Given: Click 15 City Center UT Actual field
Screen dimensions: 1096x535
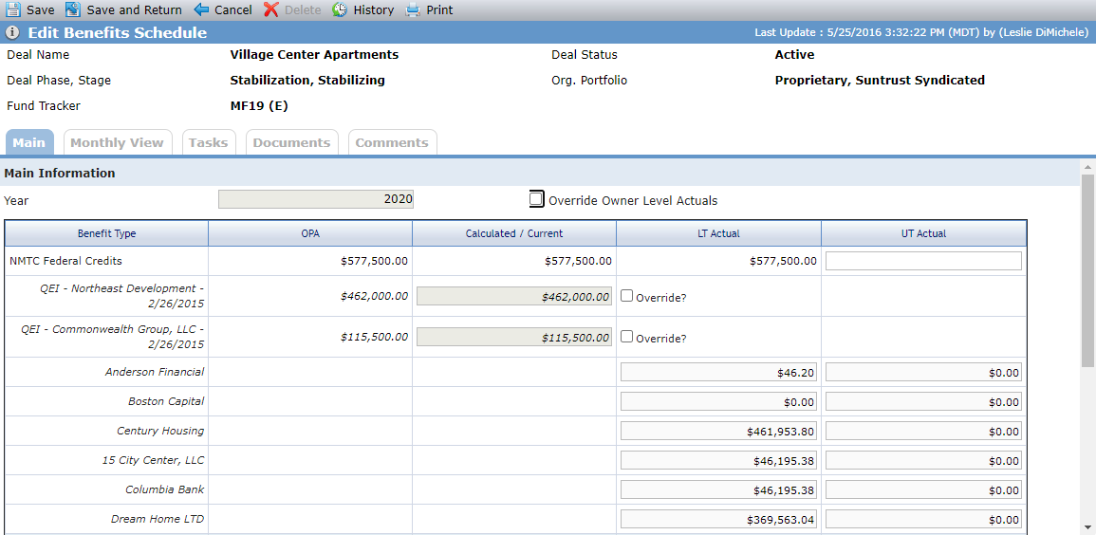Looking at the screenshot, I should click(923, 460).
